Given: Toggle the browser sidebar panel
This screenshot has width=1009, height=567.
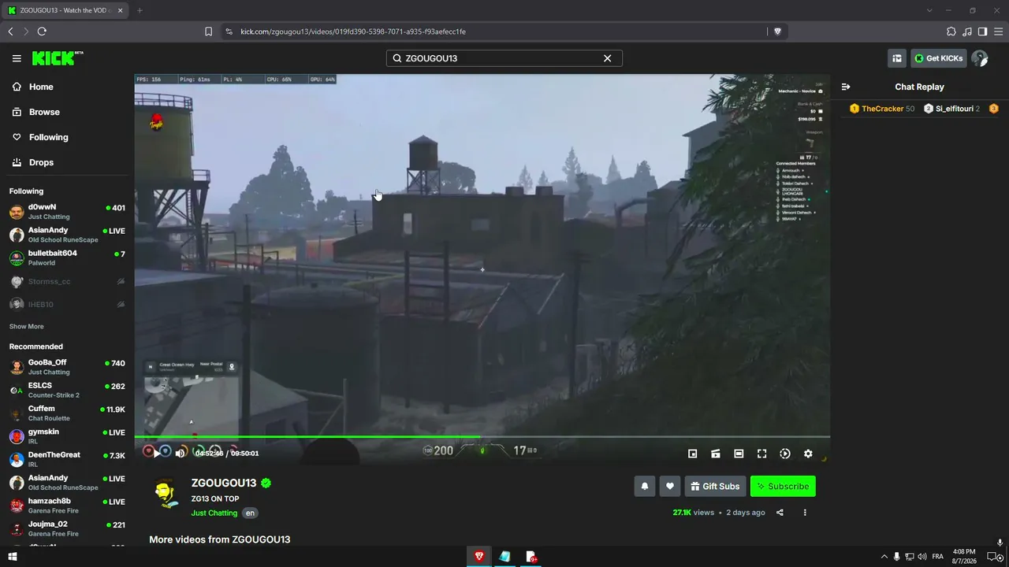Looking at the screenshot, I should pos(982,31).
